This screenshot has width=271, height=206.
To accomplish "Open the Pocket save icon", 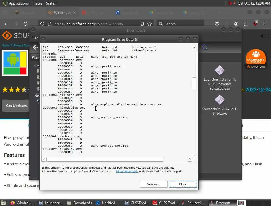I will (x=217, y=24).
